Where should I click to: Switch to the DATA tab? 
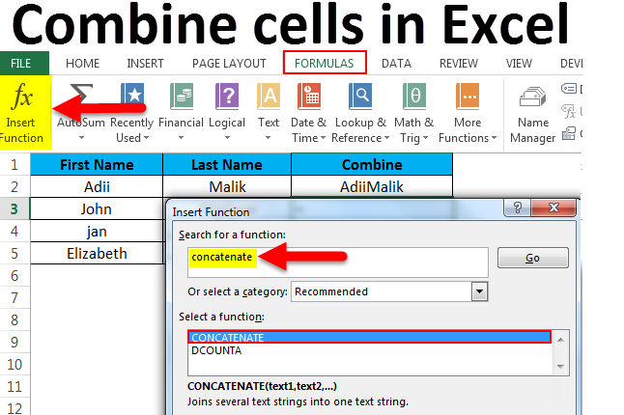(x=396, y=63)
